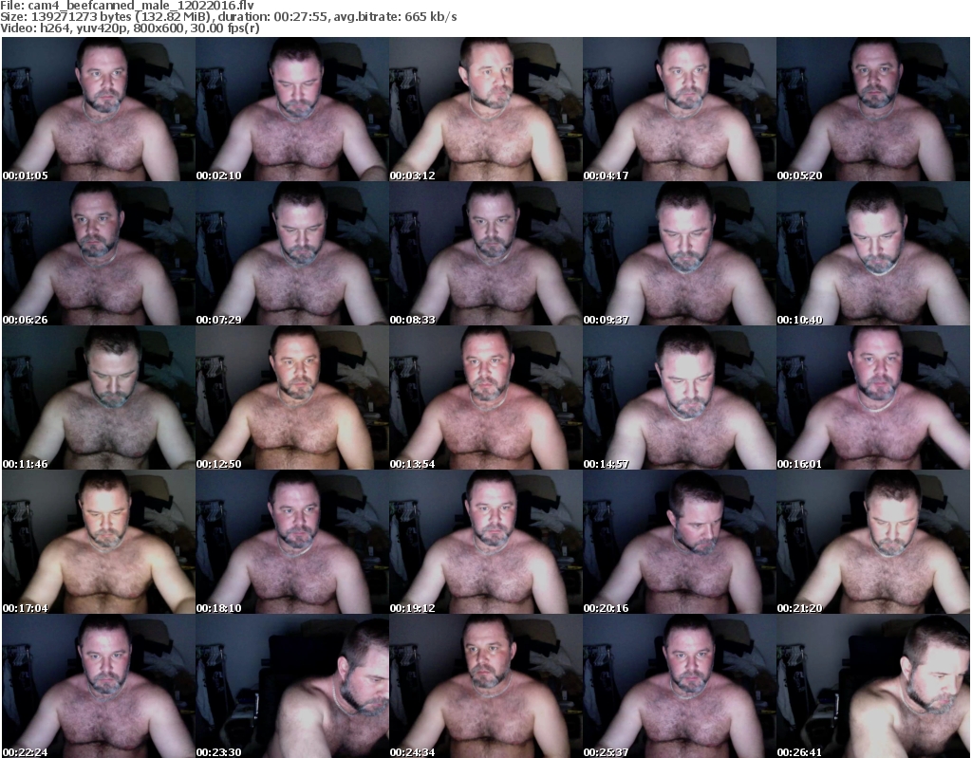The image size is (972, 758).
Task: Open the frame stamped 00:10:40
Action: [x=873, y=253]
